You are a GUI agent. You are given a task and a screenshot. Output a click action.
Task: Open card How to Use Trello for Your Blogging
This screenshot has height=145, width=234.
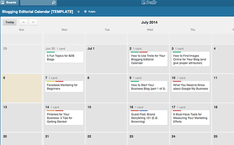pos(148,59)
